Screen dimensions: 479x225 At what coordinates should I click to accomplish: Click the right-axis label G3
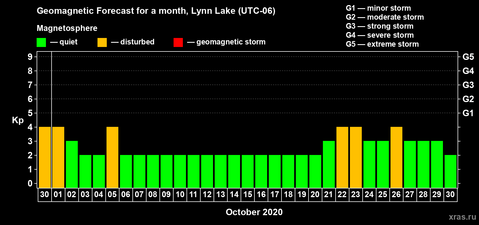point(468,85)
